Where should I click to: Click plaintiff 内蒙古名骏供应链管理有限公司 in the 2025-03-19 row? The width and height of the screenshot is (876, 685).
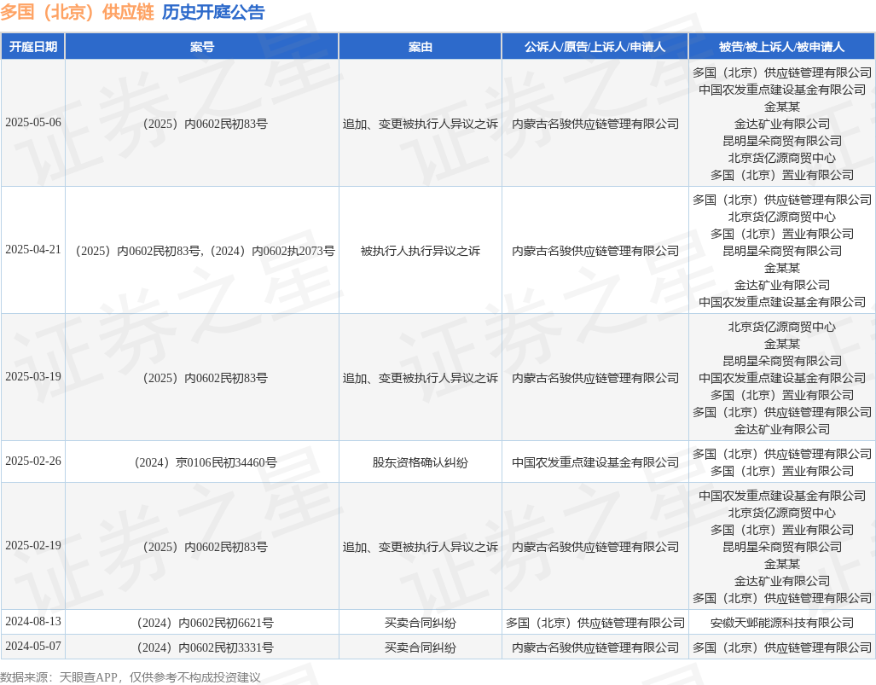(x=595, y=378)
